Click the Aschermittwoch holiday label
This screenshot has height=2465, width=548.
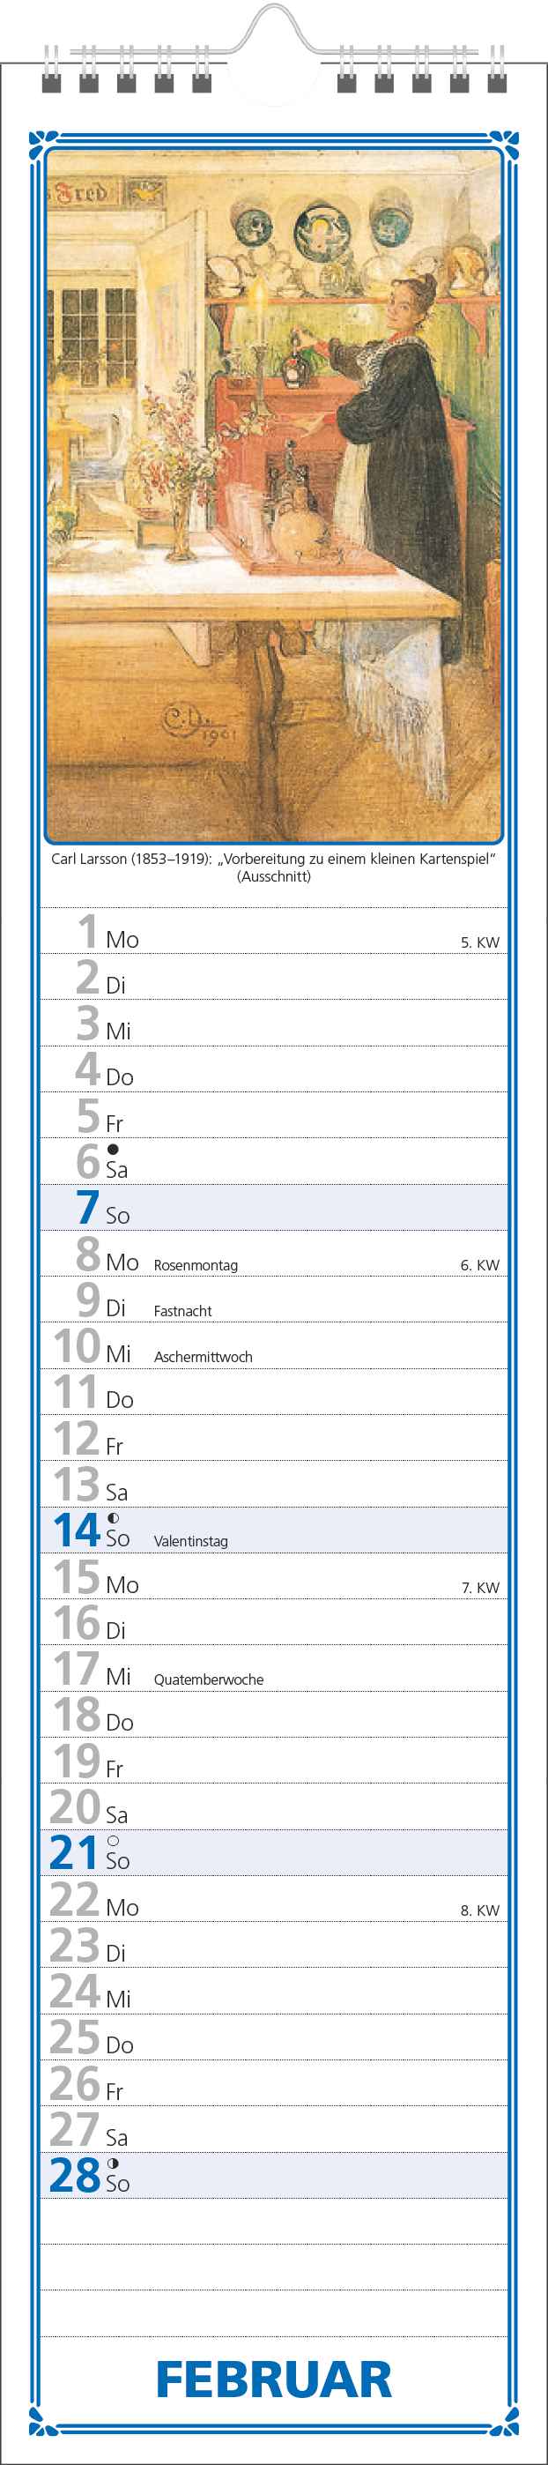click(203, 1357)
